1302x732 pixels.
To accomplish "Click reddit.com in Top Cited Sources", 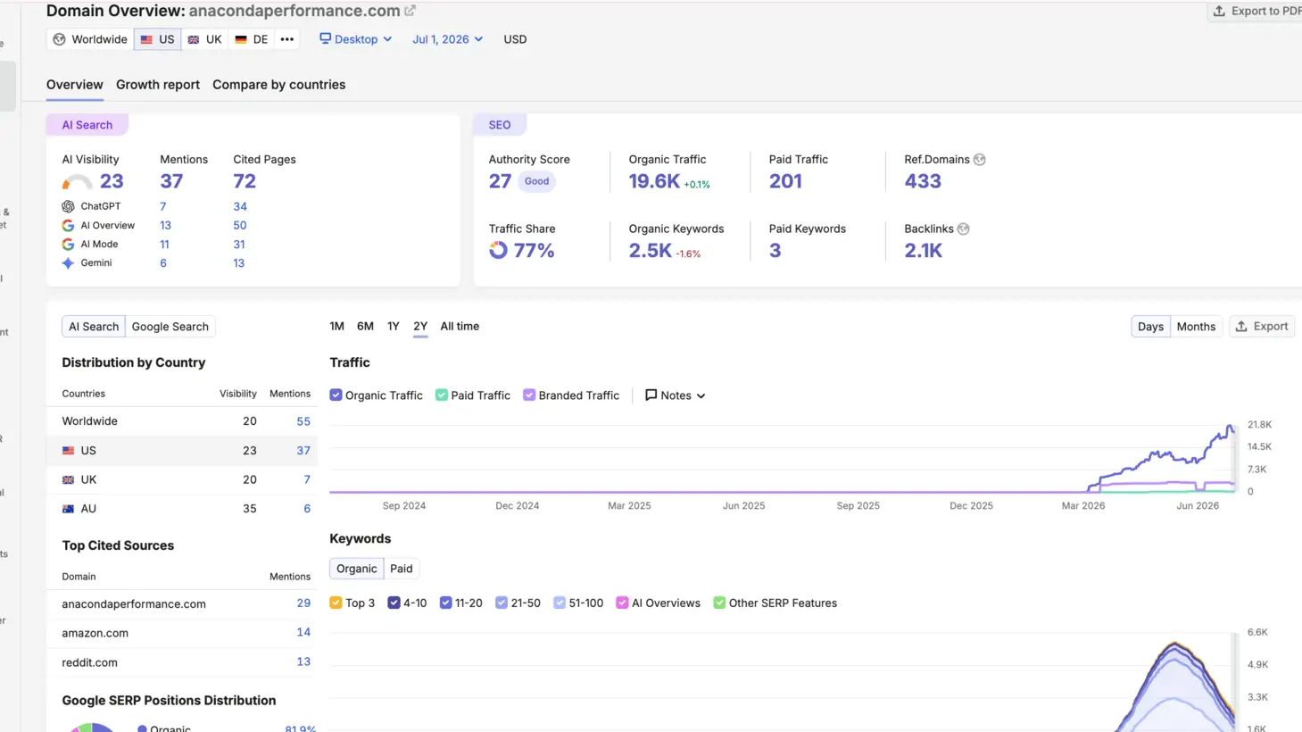I will tap(89, 662).
